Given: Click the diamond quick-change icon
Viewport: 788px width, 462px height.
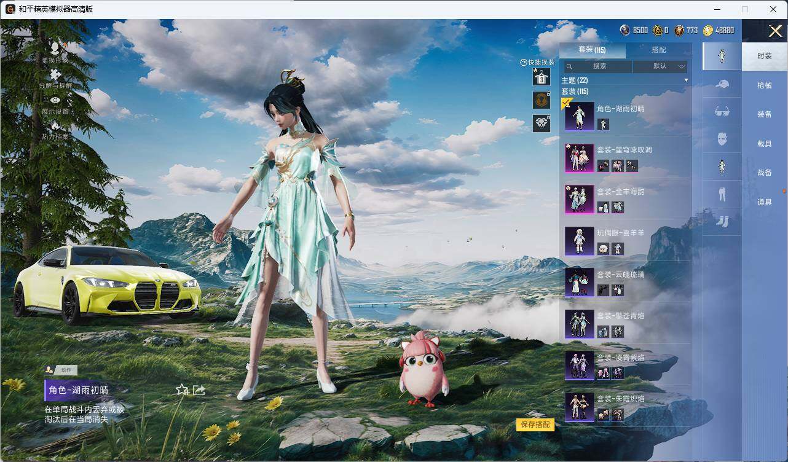Looking at the screenshot, I should pos(542,123).
